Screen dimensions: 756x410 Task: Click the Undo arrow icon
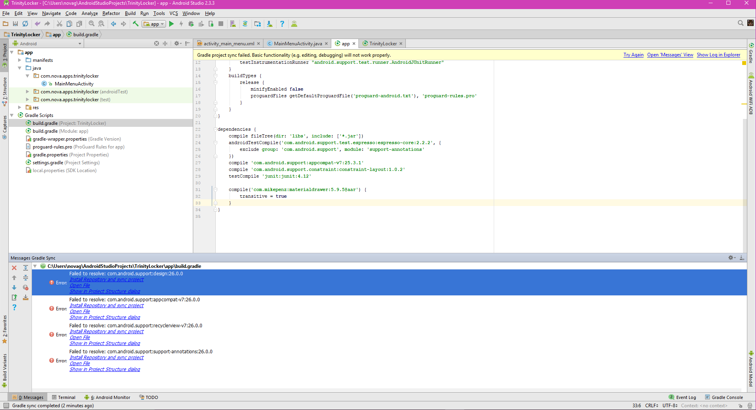pos(37,24)
